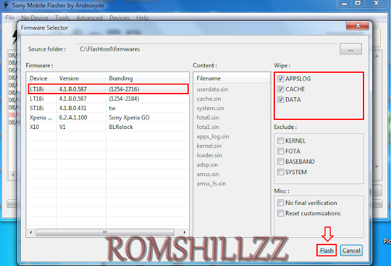Image resolution: width=391 pixels, height=266 pixels.
Task: Toggle the CACHE wipe checkbox
Action: coord(280,89)
